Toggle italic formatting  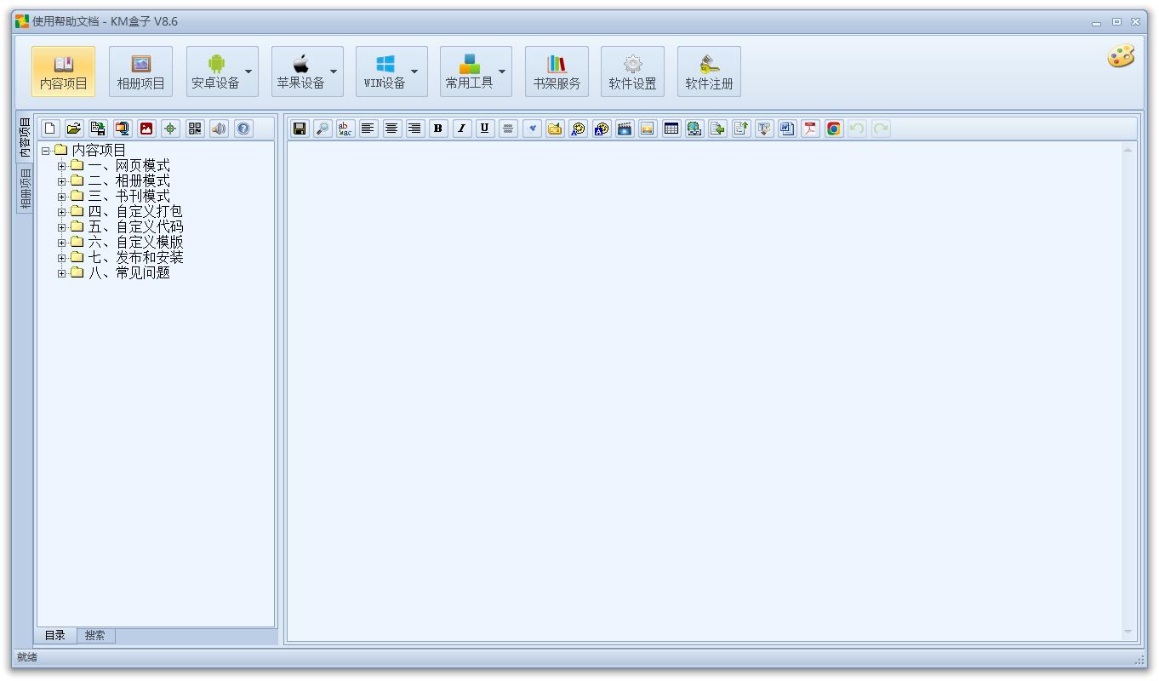pyautogui.click(x=461, y=129)
